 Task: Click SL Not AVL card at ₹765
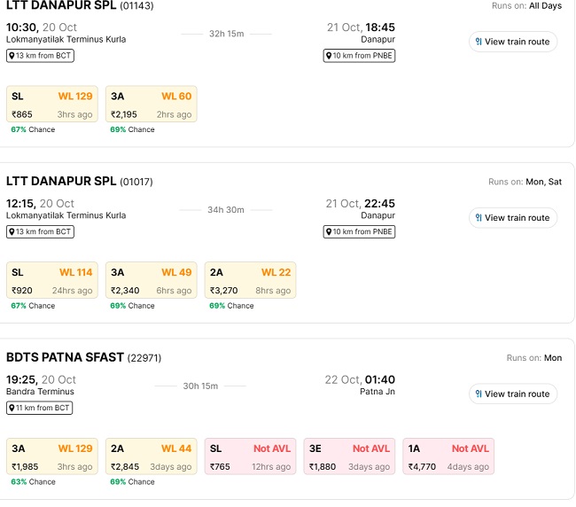coord(250,457)
